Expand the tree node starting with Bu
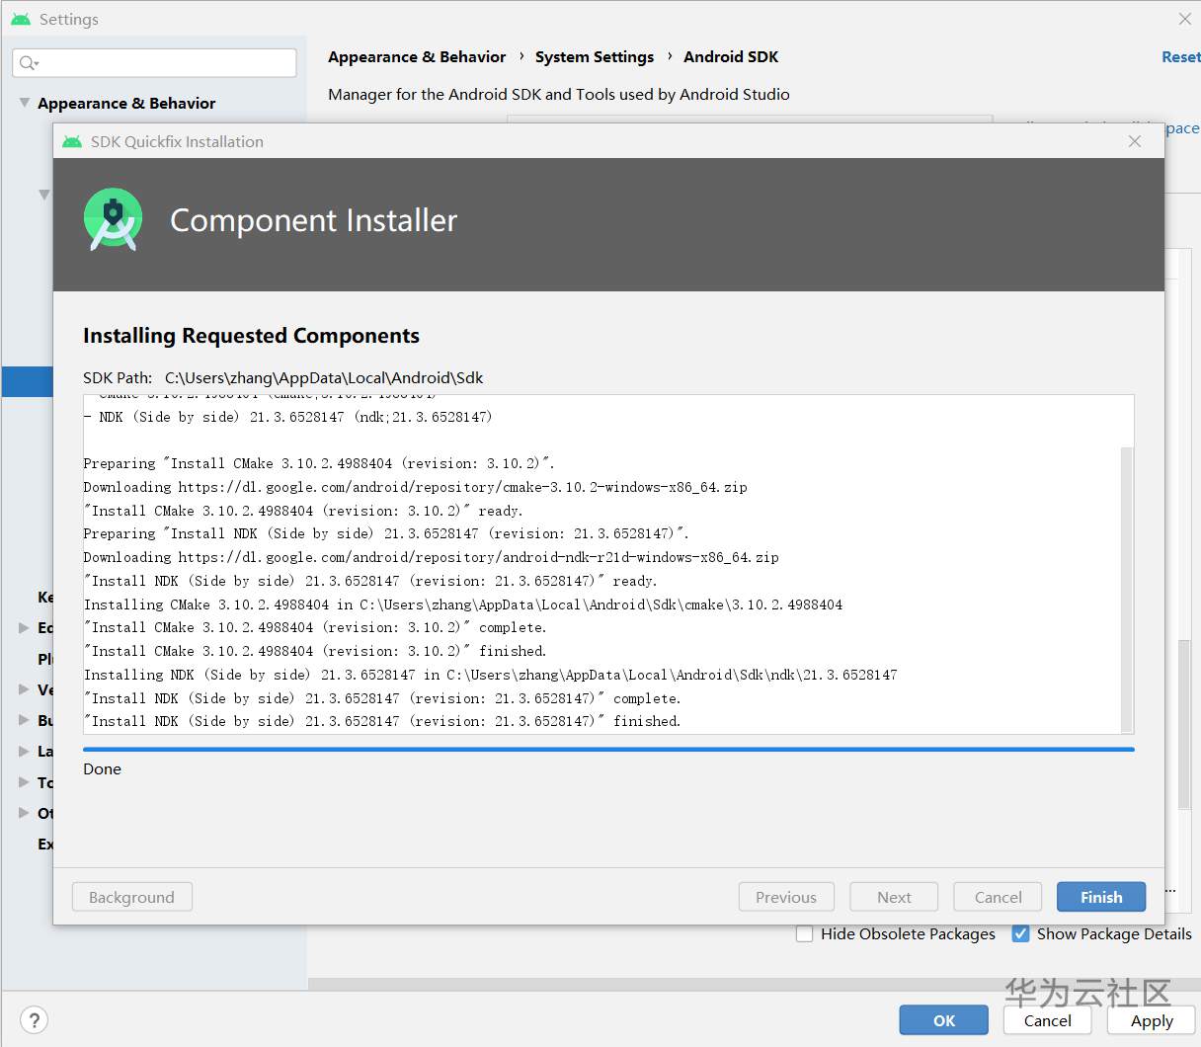The image size is (1201, 1047). point(24,720)
